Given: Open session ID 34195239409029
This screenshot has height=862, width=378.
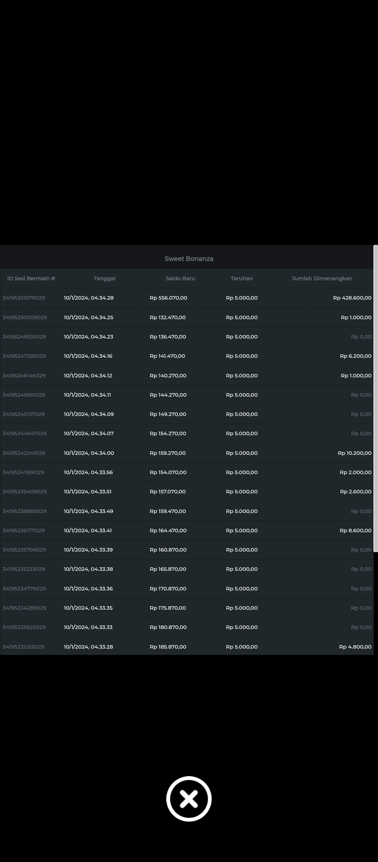Looking at the screenshot, I should [x=24, y=492].
